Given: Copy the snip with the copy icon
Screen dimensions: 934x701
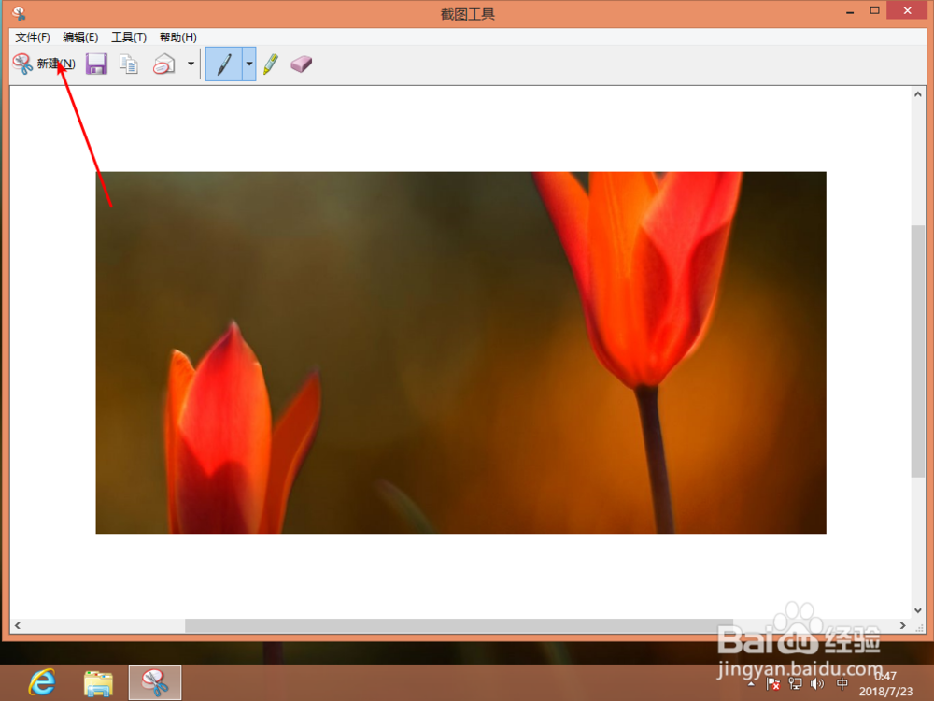Looking at the screenshot, I should (x=128, y=64).
